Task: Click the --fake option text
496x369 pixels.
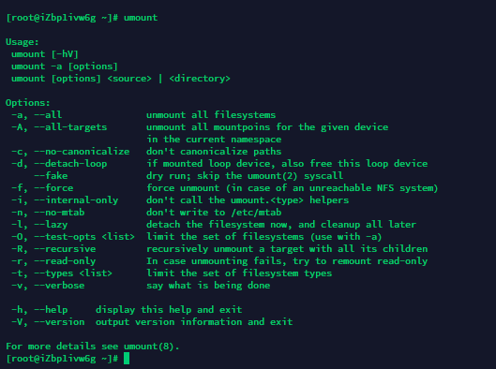Action: [51, 176]
